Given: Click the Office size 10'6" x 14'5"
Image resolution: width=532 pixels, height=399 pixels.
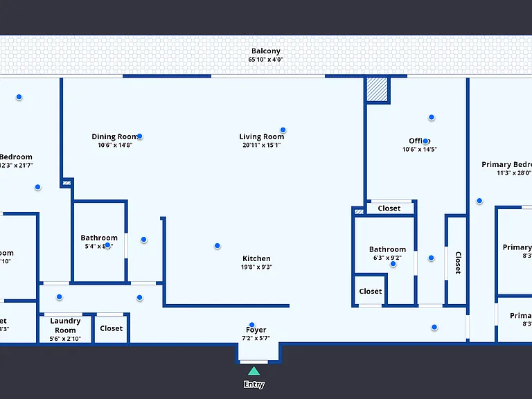Looking at the screenshot, I should [x=420, y=149].
